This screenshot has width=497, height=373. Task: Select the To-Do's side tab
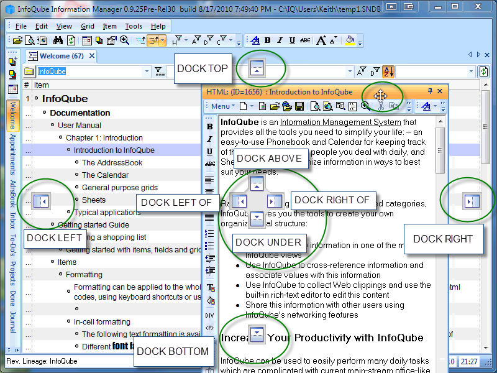pos(12,245)
